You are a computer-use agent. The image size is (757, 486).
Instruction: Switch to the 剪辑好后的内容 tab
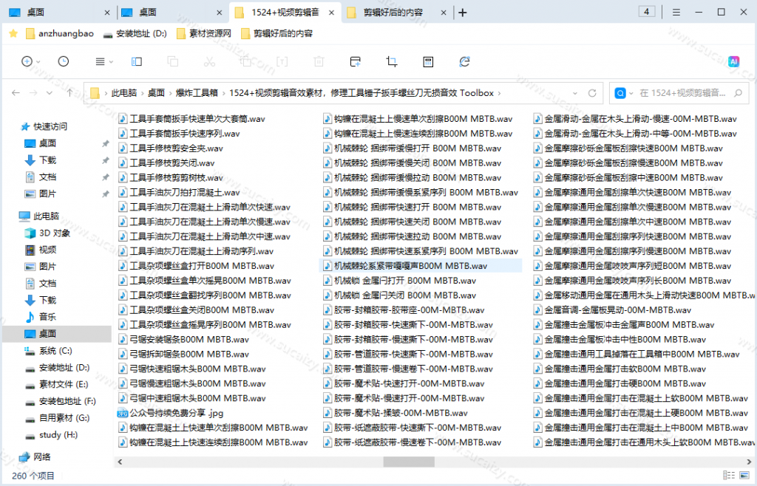tap(397, 13)
